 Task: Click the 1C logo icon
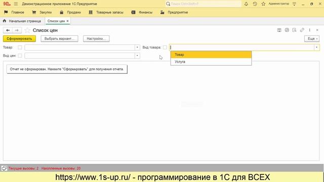[7, 4]
